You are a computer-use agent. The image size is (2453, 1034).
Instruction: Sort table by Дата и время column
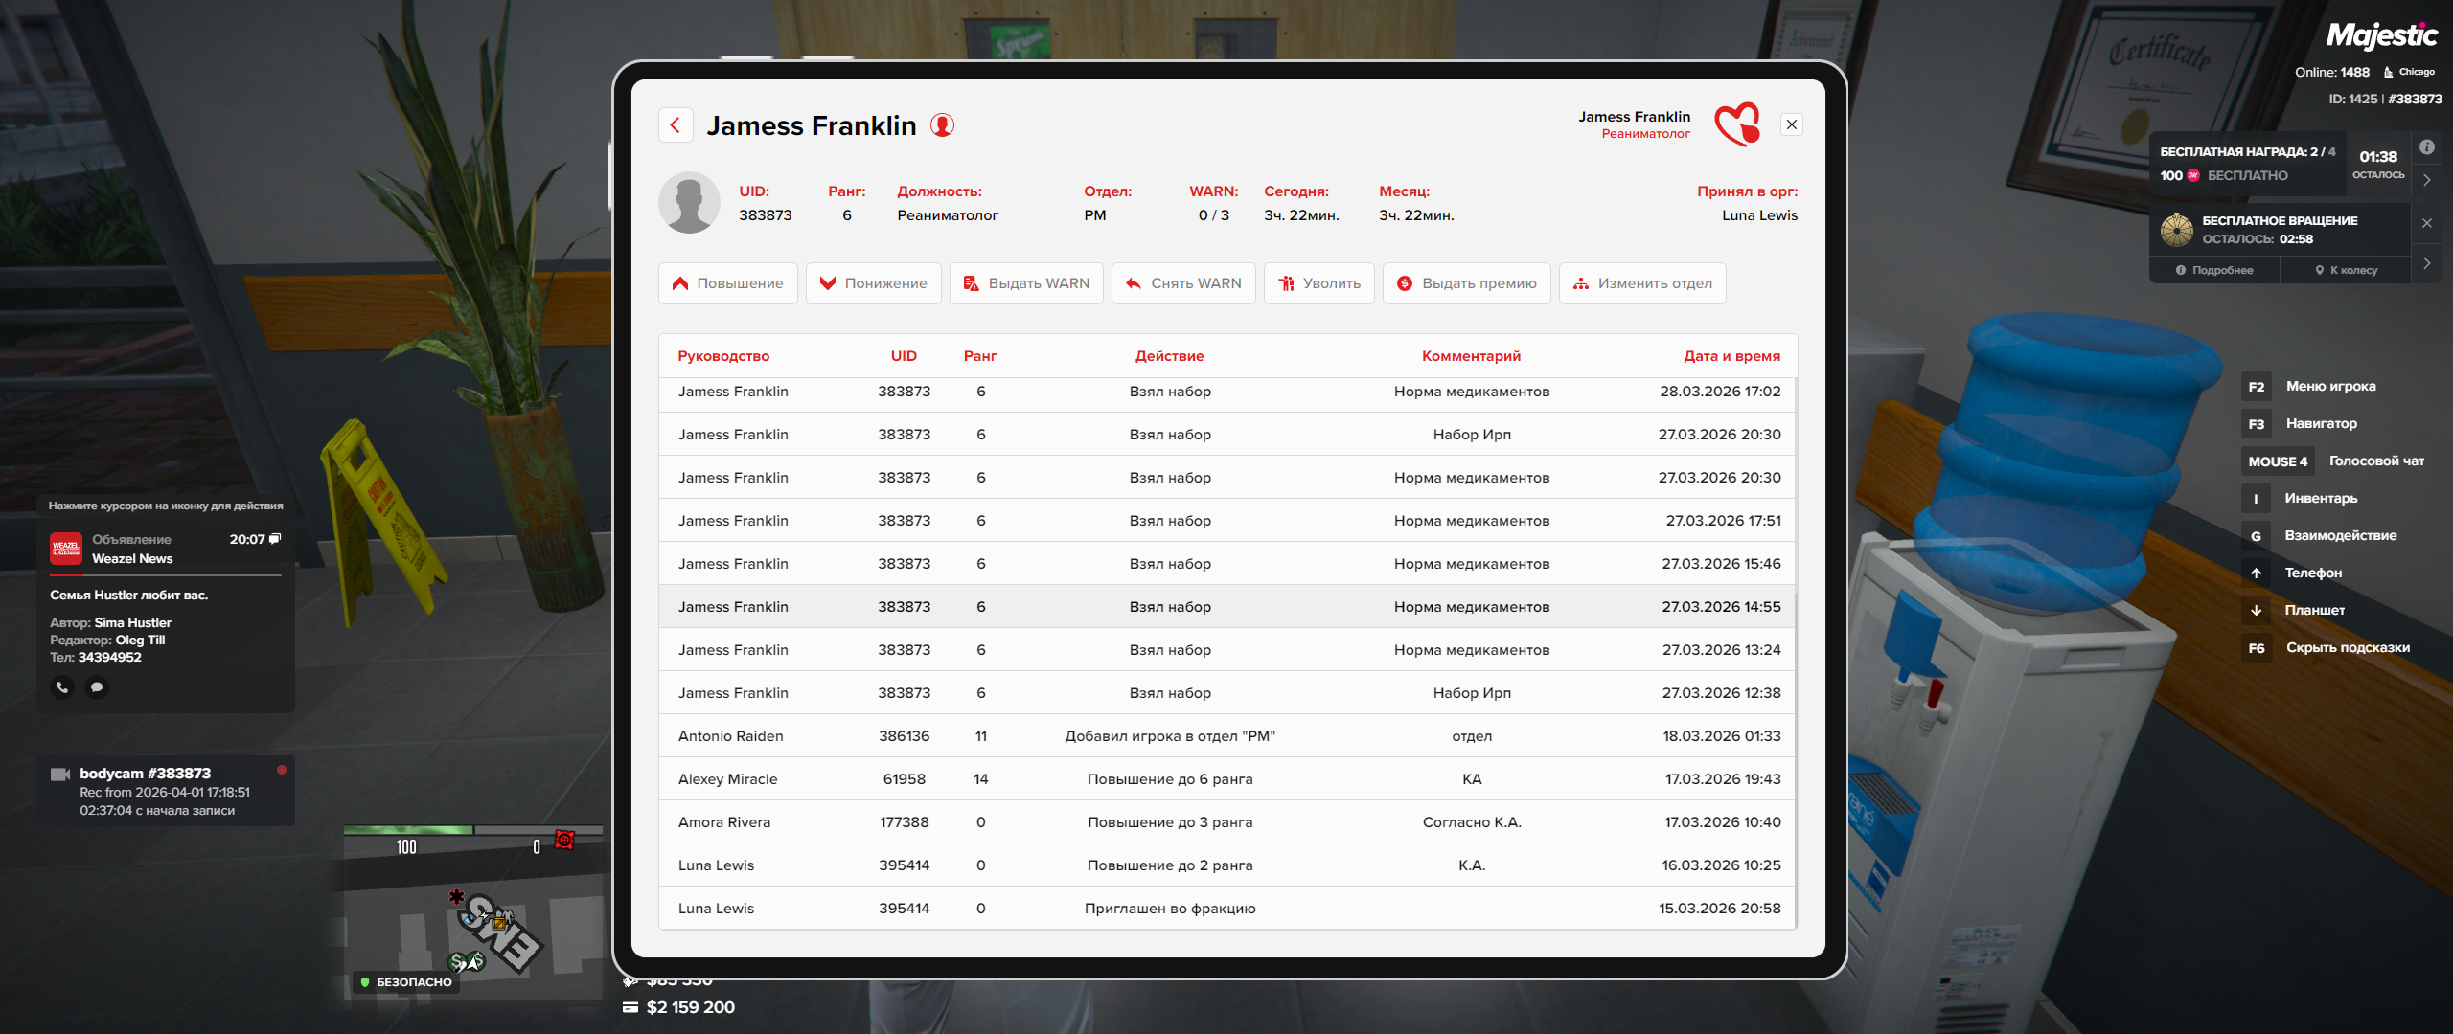(x=1731, y=356)
